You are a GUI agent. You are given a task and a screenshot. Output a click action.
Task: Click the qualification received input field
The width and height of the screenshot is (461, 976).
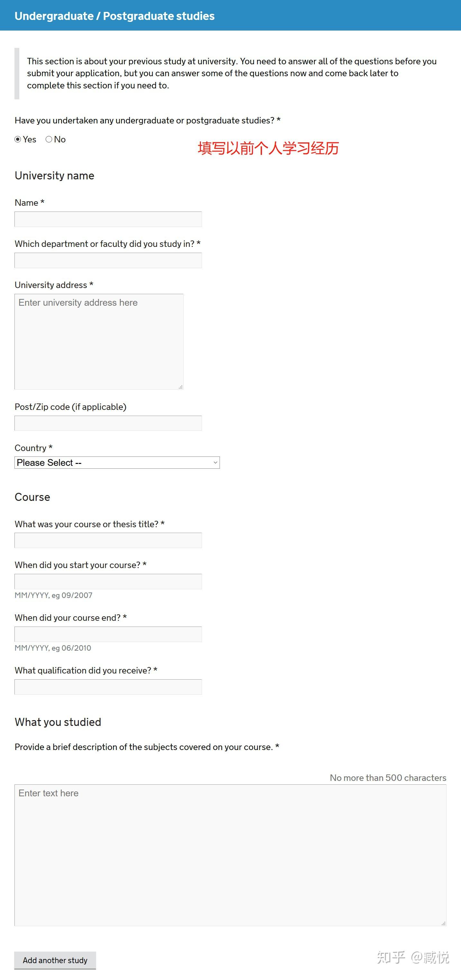(108, 687)
